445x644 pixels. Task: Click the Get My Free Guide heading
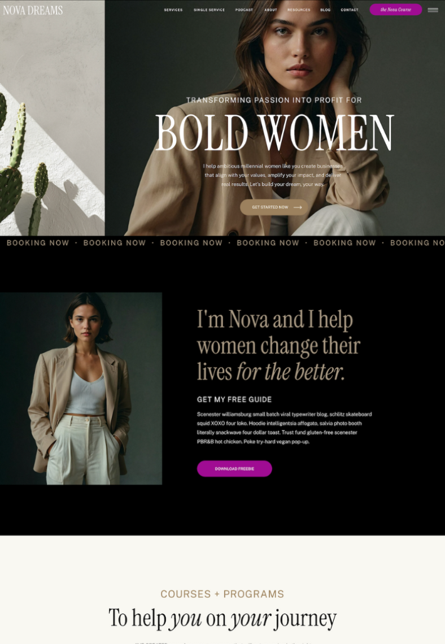pos(234,399)
